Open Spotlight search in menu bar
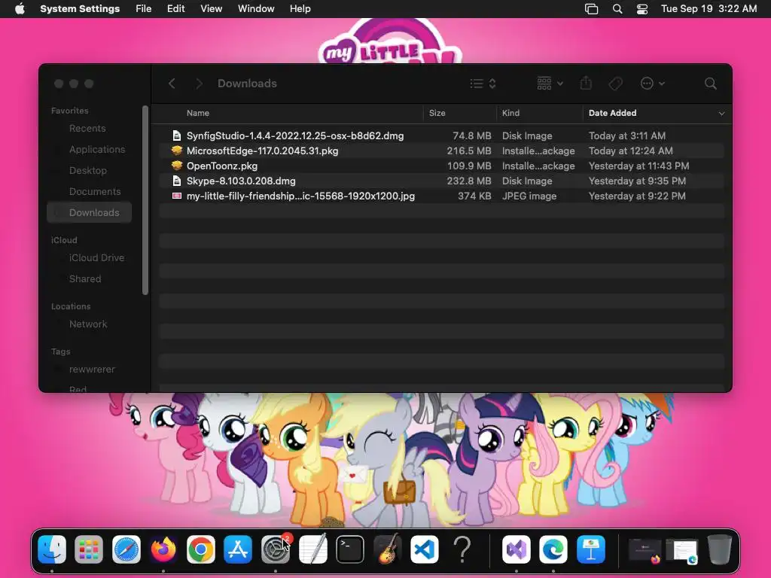The height and width of the screenshot is (578, 771). click(x=617, y=9)
